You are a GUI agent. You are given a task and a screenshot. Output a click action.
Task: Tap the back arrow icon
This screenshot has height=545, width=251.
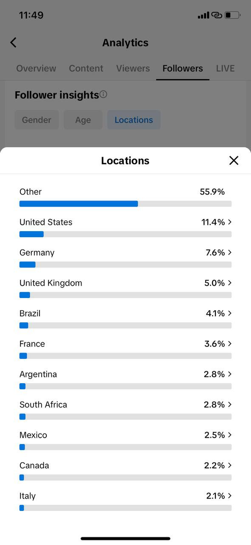(13, 43)
